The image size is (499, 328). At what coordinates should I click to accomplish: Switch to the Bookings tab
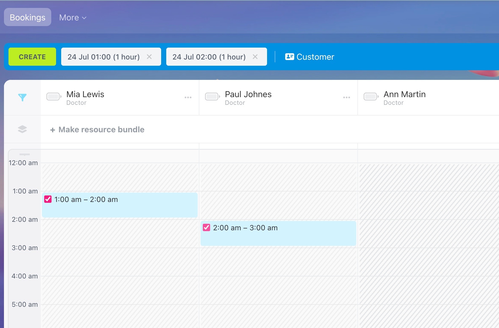(x=27, y=18)
